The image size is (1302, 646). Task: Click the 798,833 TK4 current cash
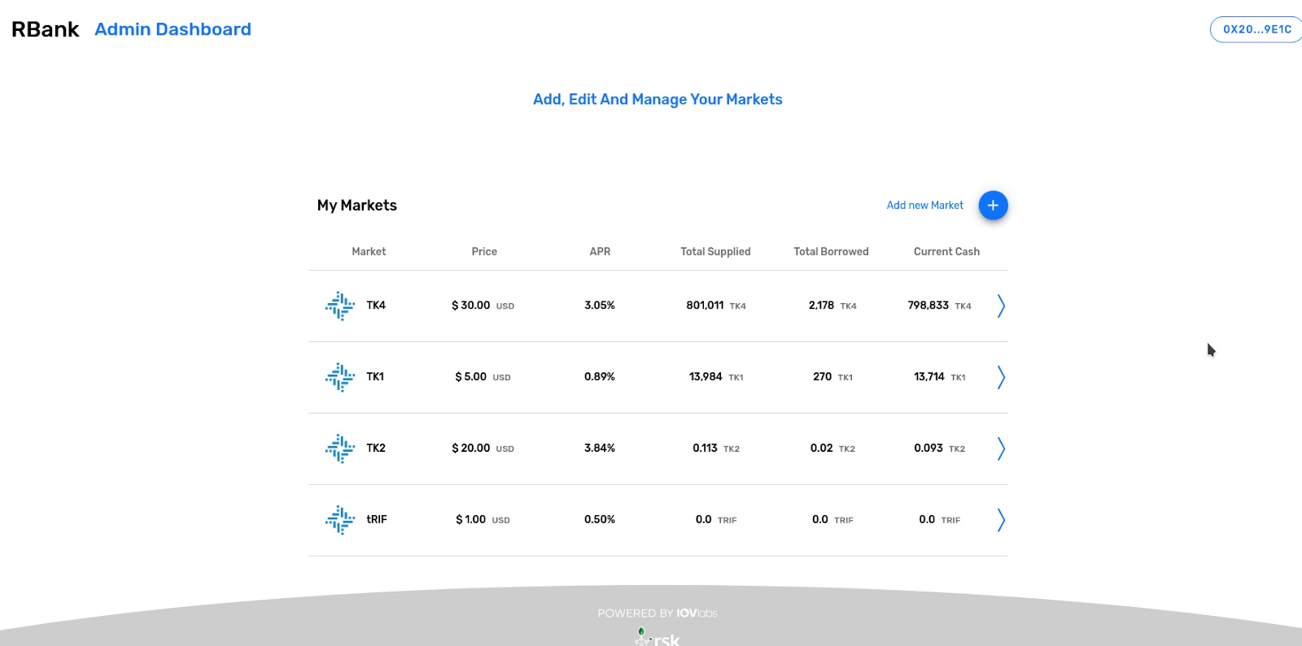[x=940, y=306]
